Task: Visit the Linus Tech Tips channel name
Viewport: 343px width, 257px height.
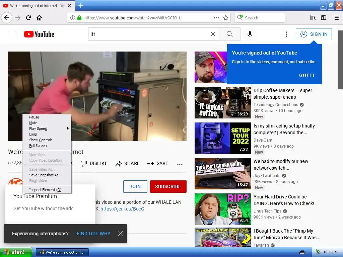Action: coord(267,211)
